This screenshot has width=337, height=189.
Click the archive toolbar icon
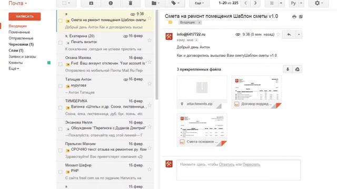(x=91, y=3)
